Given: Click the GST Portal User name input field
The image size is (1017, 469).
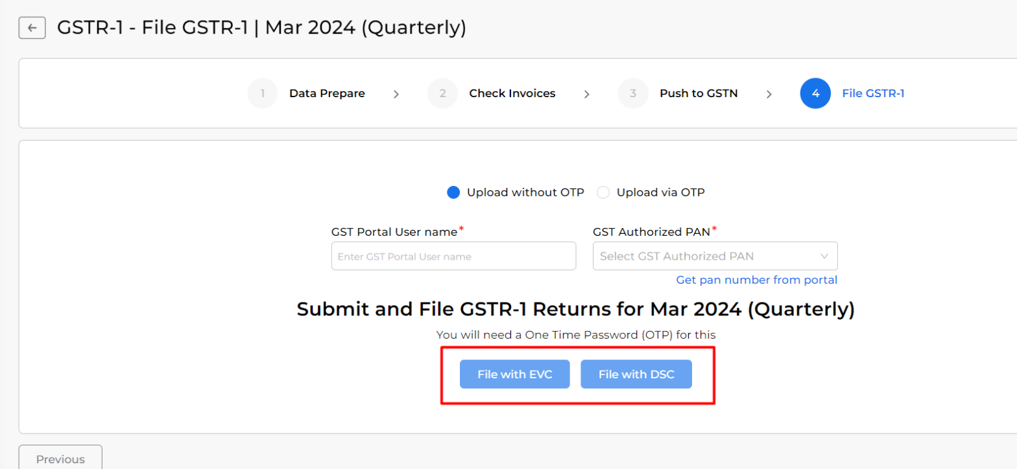Looking at the screenshot, I should click(x=453, y=256).
